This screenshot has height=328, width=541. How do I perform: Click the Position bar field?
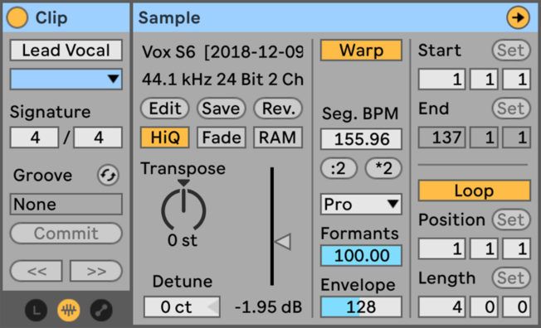tap(442, 248)
